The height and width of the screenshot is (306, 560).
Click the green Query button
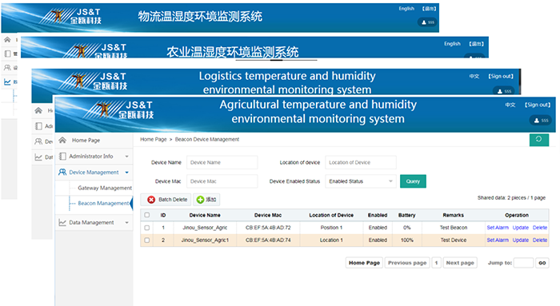[x=413, y=181]
